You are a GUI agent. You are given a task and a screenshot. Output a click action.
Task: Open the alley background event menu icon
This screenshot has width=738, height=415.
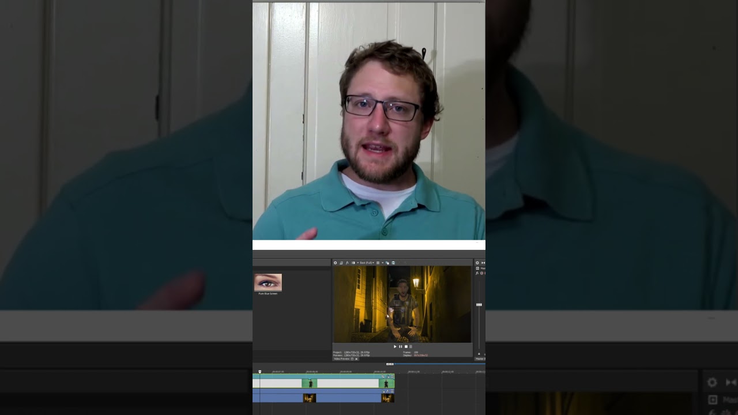click(x=392, y=391)
